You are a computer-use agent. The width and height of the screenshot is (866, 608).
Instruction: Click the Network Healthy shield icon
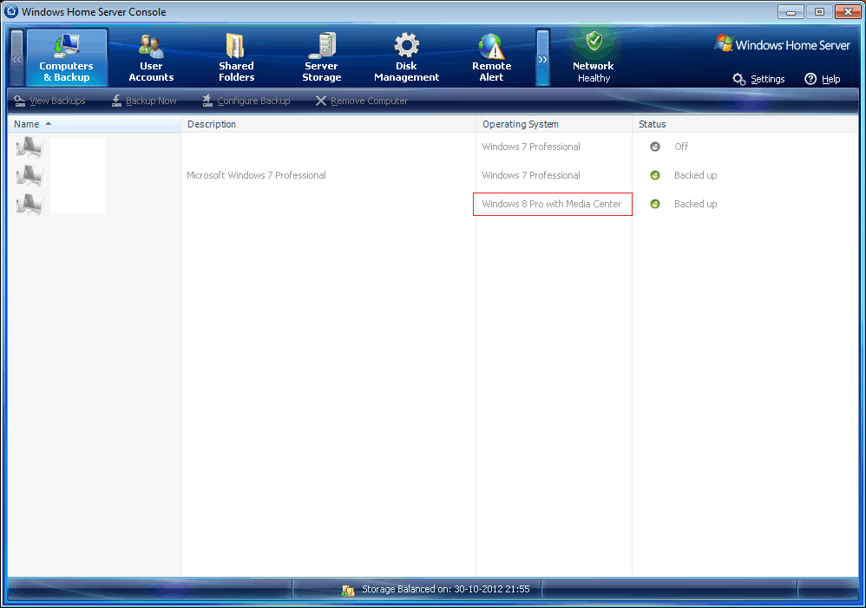pyautogui.click(x=594, y=40)
